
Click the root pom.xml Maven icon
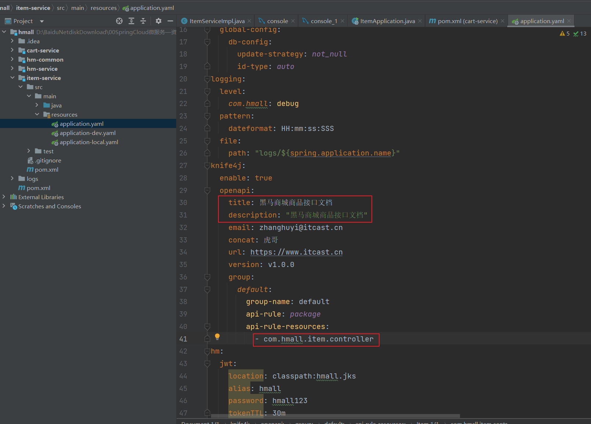pos(22,188)
